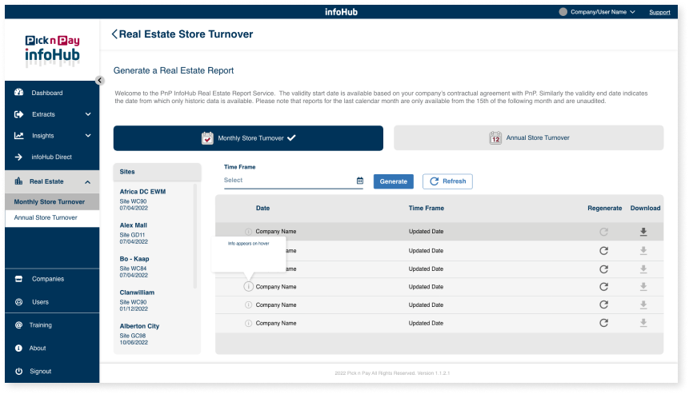Click the Date column header
Image resolution: width=689 pixels, height=394 pixels.
click(x=262, y=208)
